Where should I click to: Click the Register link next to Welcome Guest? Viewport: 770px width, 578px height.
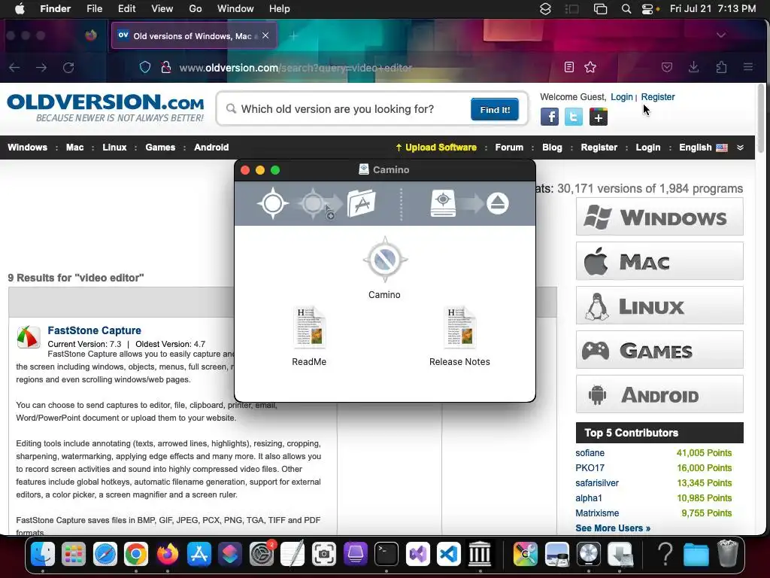pyautogui.click(x=657, y=97)
